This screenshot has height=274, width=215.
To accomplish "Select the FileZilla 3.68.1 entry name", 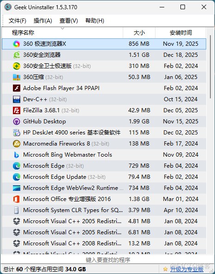I will tap(42, 110).
